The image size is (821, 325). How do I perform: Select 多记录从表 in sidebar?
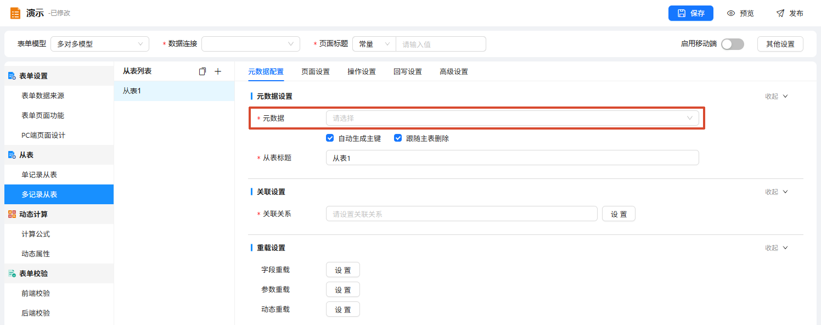(59, 194)
